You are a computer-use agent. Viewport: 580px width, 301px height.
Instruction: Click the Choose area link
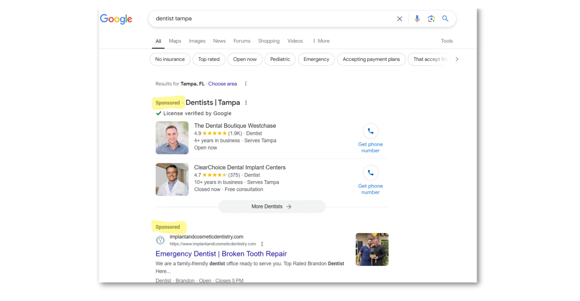(222, 84)
